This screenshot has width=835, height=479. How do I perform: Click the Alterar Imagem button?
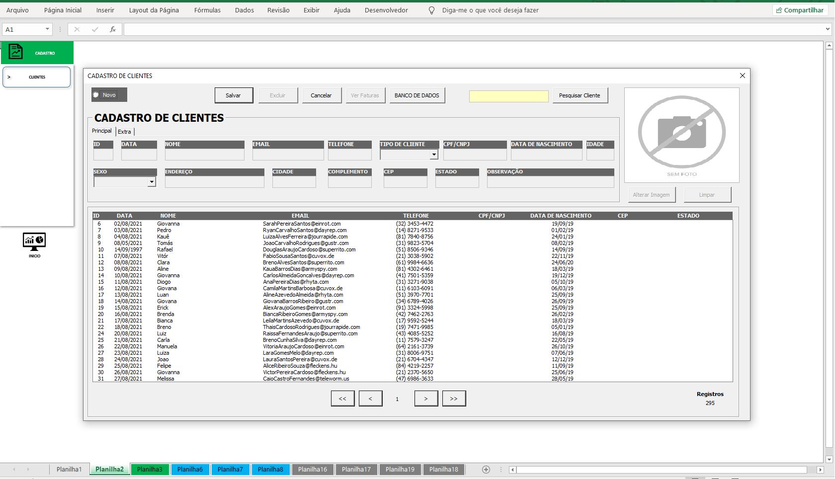[x=651, y=195]
